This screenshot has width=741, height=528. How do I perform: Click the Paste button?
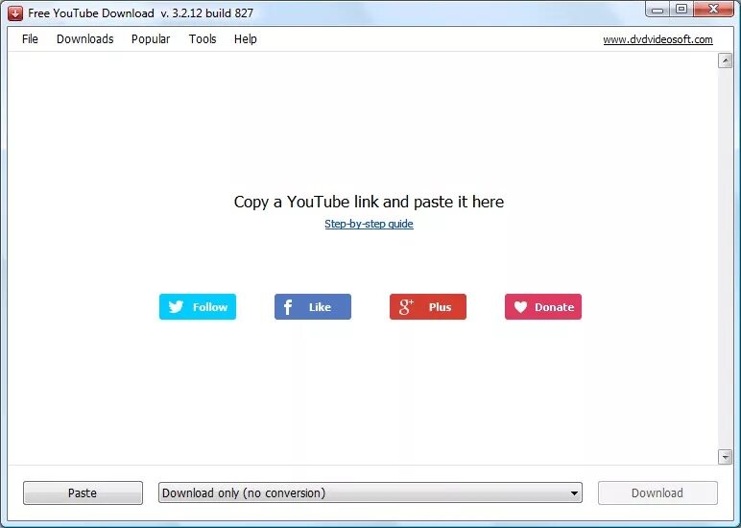83,493
